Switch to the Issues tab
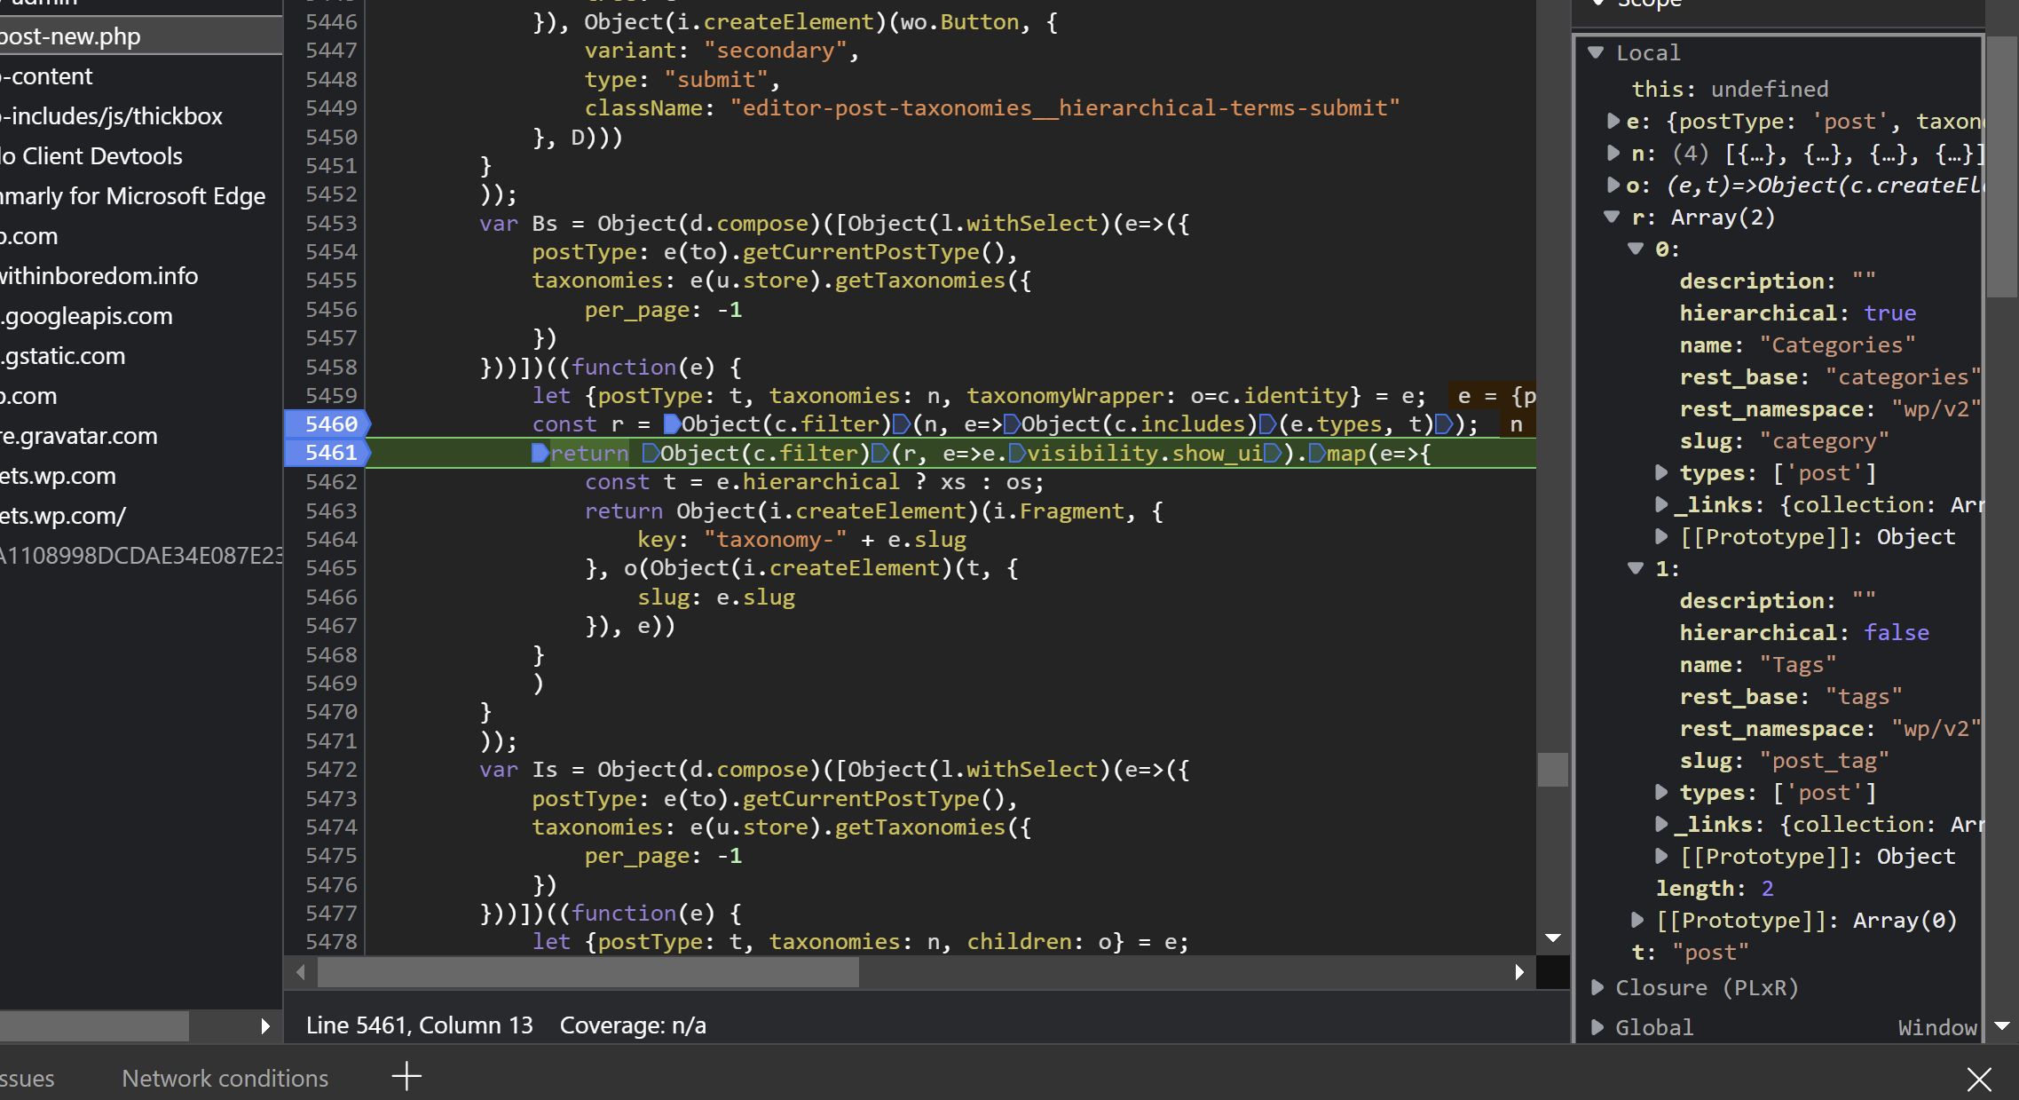Image resolution: width=2019 pixels, height=1100 pixels. (x=25, y=1078)
